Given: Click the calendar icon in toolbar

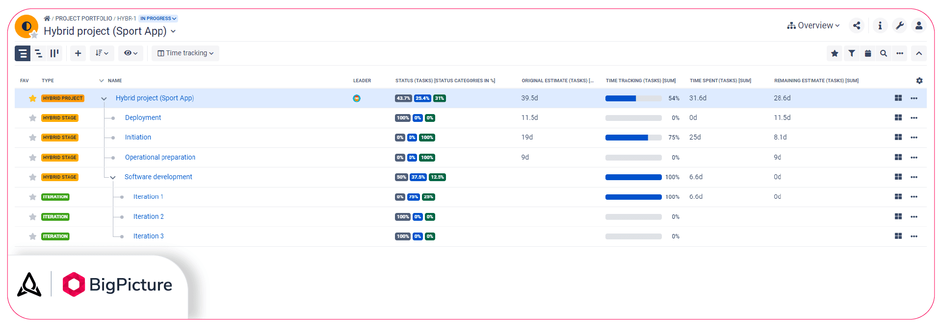Looking at the screenshot, I should click(868, 53).
